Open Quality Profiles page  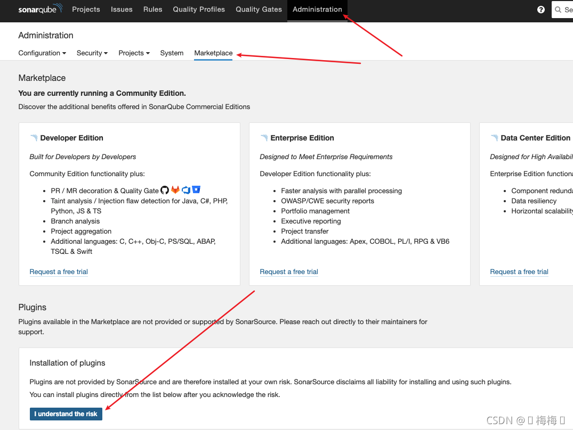click(199, 10)
